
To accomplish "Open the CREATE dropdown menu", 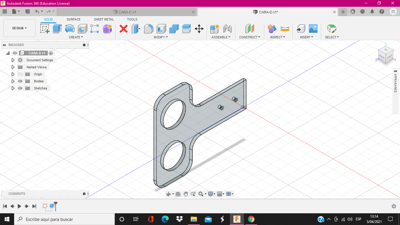I will [x=76, y=37].
